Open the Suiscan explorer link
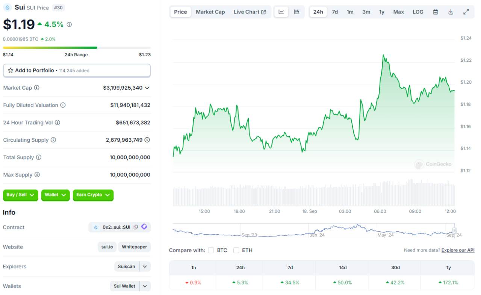 127,267
